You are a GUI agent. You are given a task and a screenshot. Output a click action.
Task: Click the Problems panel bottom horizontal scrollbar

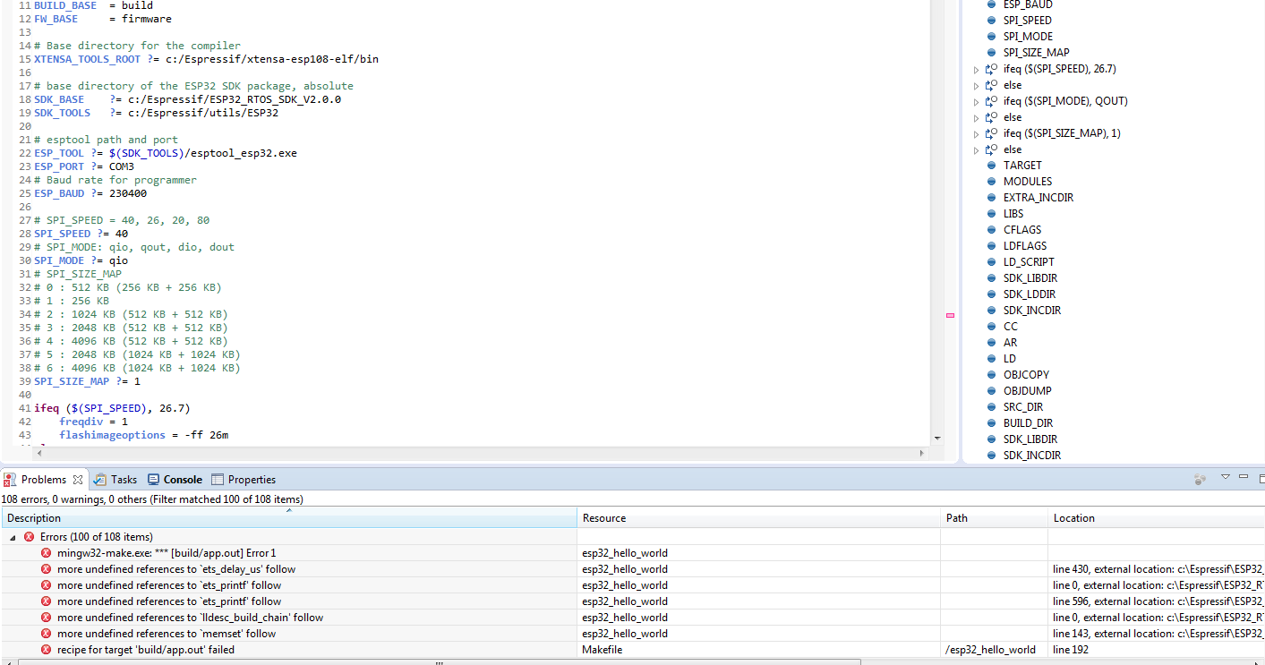click(x=439, y=662)
